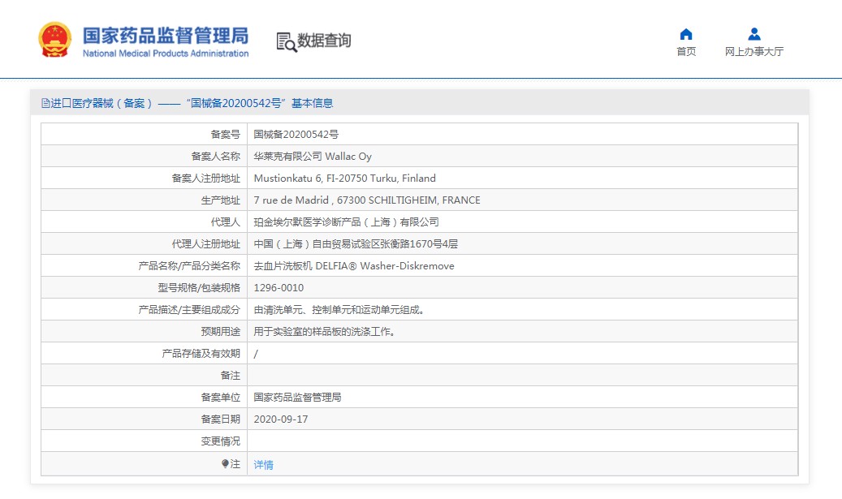This screenshot has height=499, width=842.
Task: Click the bullet icon beside 注 label
Action: (225, 463)
